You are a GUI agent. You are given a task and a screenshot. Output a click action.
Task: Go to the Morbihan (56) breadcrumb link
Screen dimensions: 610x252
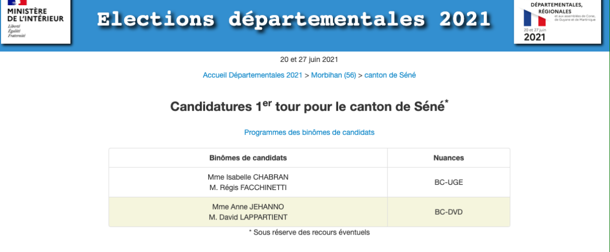click(333, 75)
